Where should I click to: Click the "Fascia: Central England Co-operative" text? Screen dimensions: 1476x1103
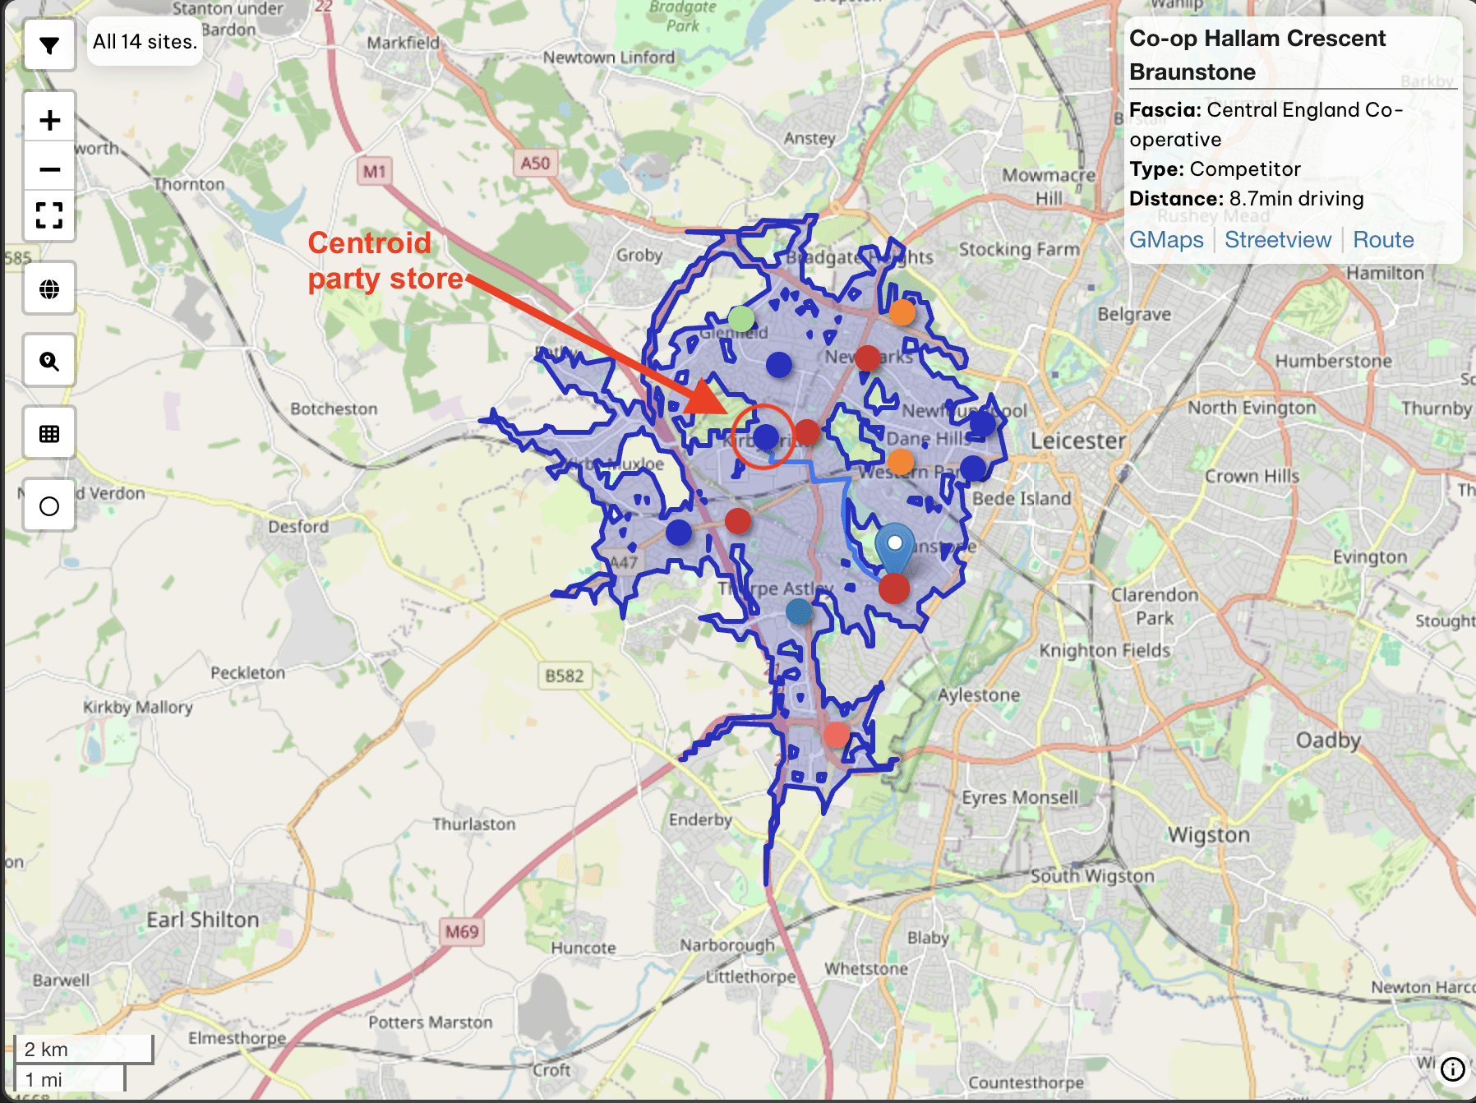point(1266,125)
